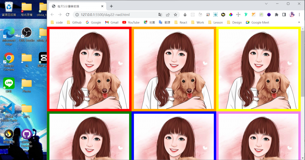Click the green-bordered portrait image
The width and height of the screenshot is (305, 160).
[89, 136]
